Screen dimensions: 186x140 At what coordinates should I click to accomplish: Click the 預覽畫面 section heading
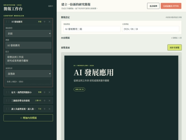[65, 48]
